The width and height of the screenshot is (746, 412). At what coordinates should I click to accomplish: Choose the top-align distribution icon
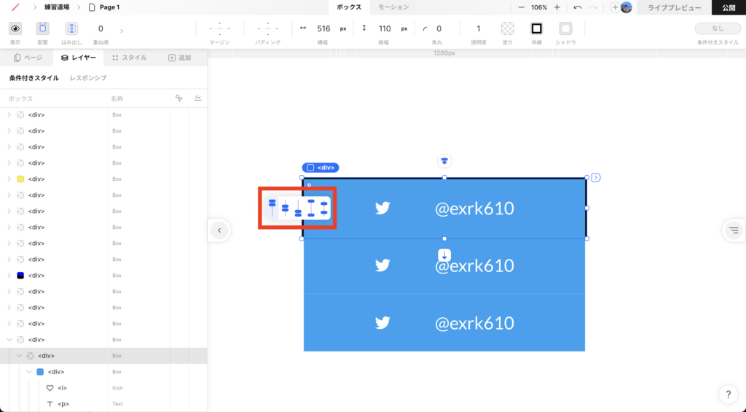[272, 208]
